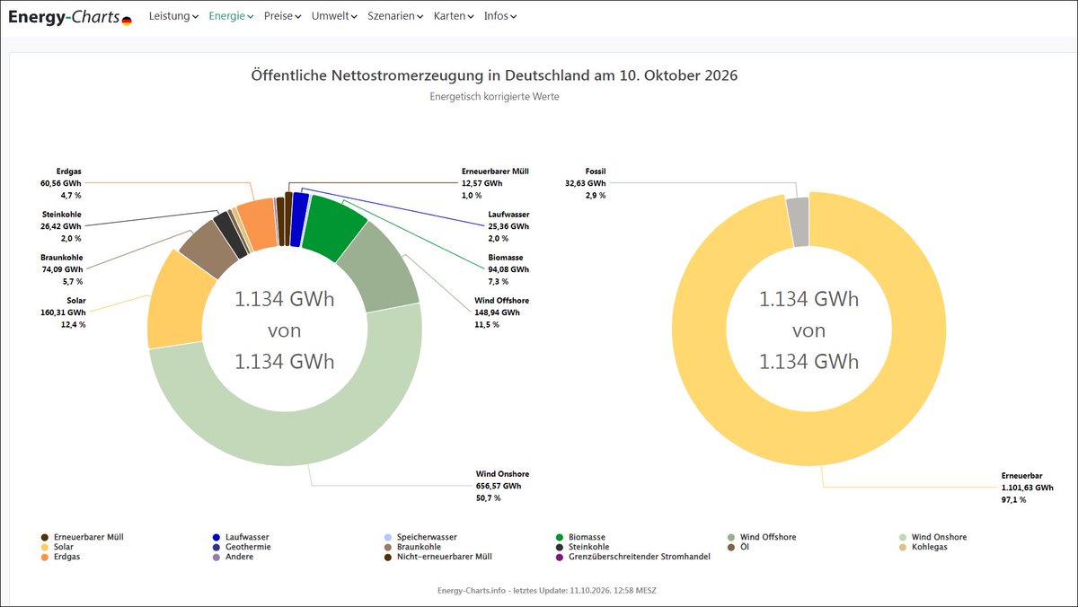Click the Erdgas donut slice
This screenshot has width=1078, height=607.
258,224
